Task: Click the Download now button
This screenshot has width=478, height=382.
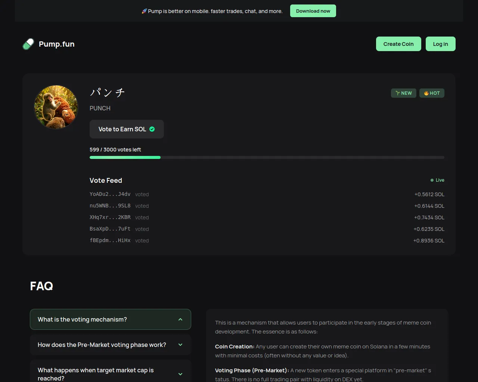Action: (x=313, y=11)
